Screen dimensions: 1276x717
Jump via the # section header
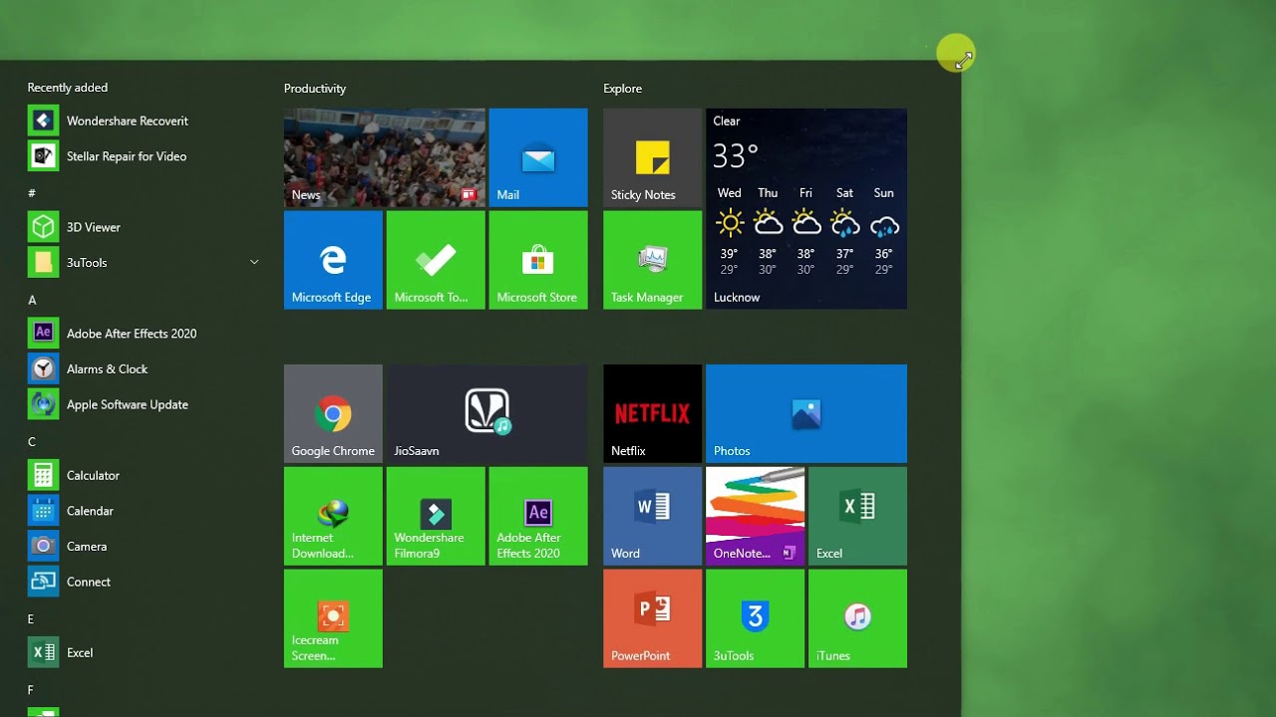(32, 193)
